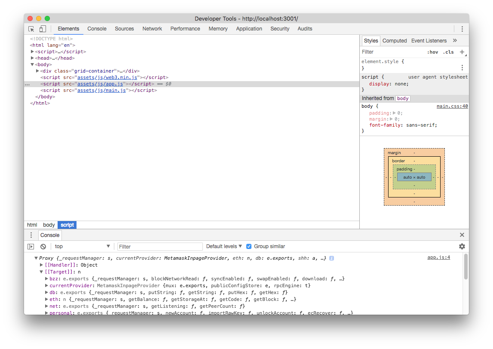493x349 pixels.
Task: Create a live expression with the eye icon
Action: pyautogui.click(x=30, y=246)
